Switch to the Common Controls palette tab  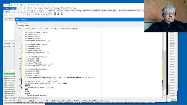point(70,11)
